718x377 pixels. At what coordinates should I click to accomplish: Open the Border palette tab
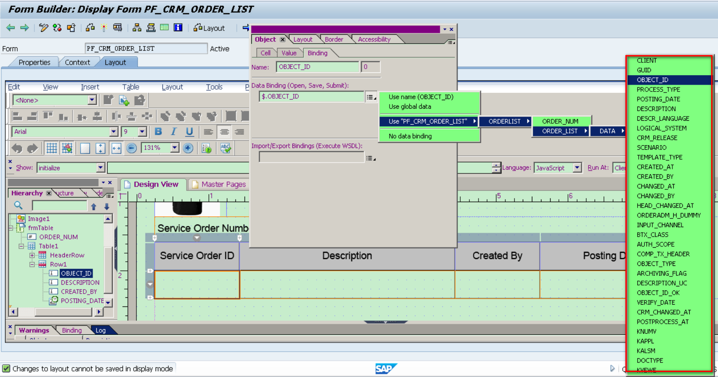point(334,40)
